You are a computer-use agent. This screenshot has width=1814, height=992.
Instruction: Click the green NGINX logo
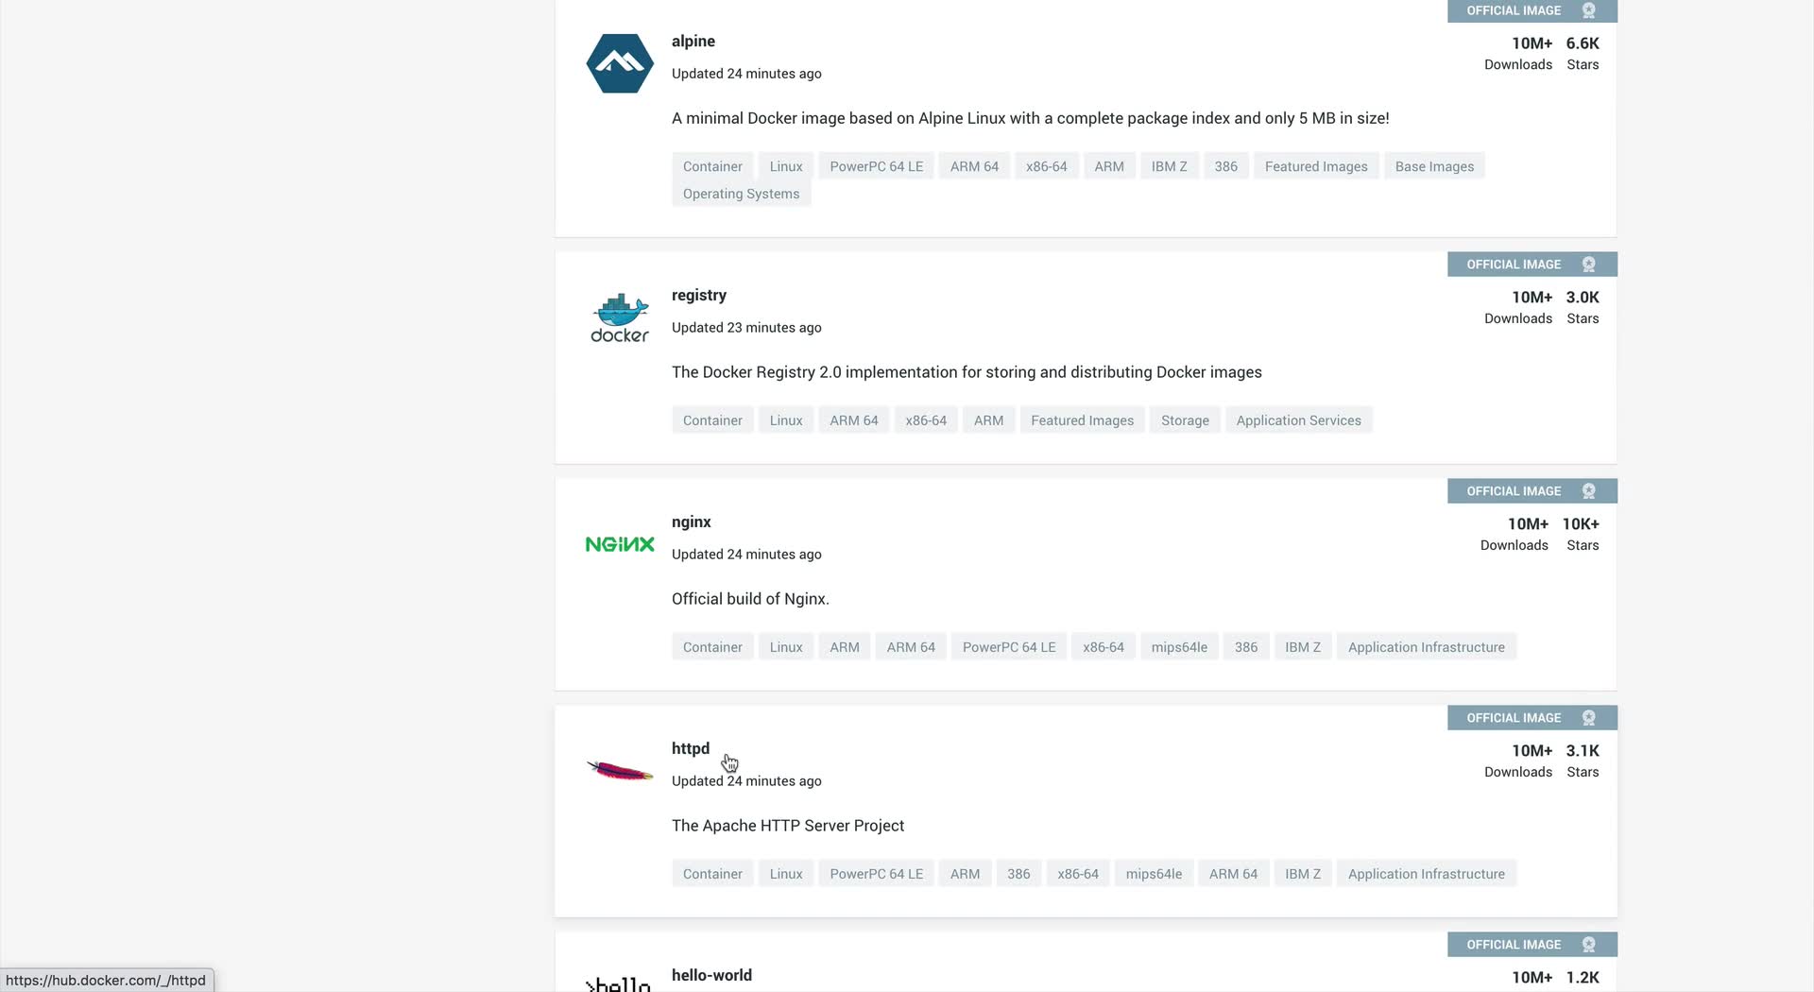[x=620, y=544]
